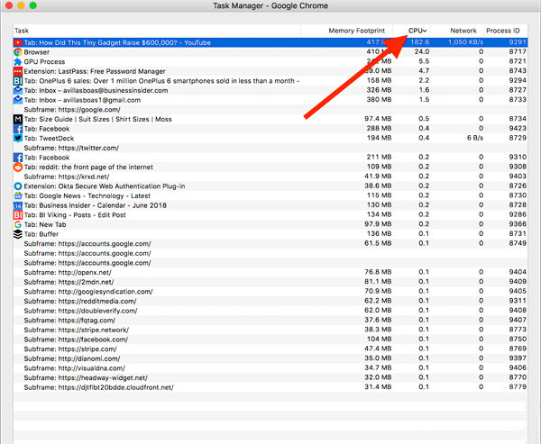The image size is (541, 444).
Task: Select the Subframe googlesyndication.com row
Action: point(270,292)
